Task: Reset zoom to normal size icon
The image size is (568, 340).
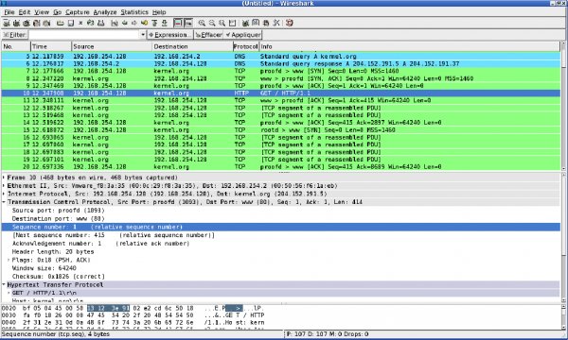Action: 222,23
